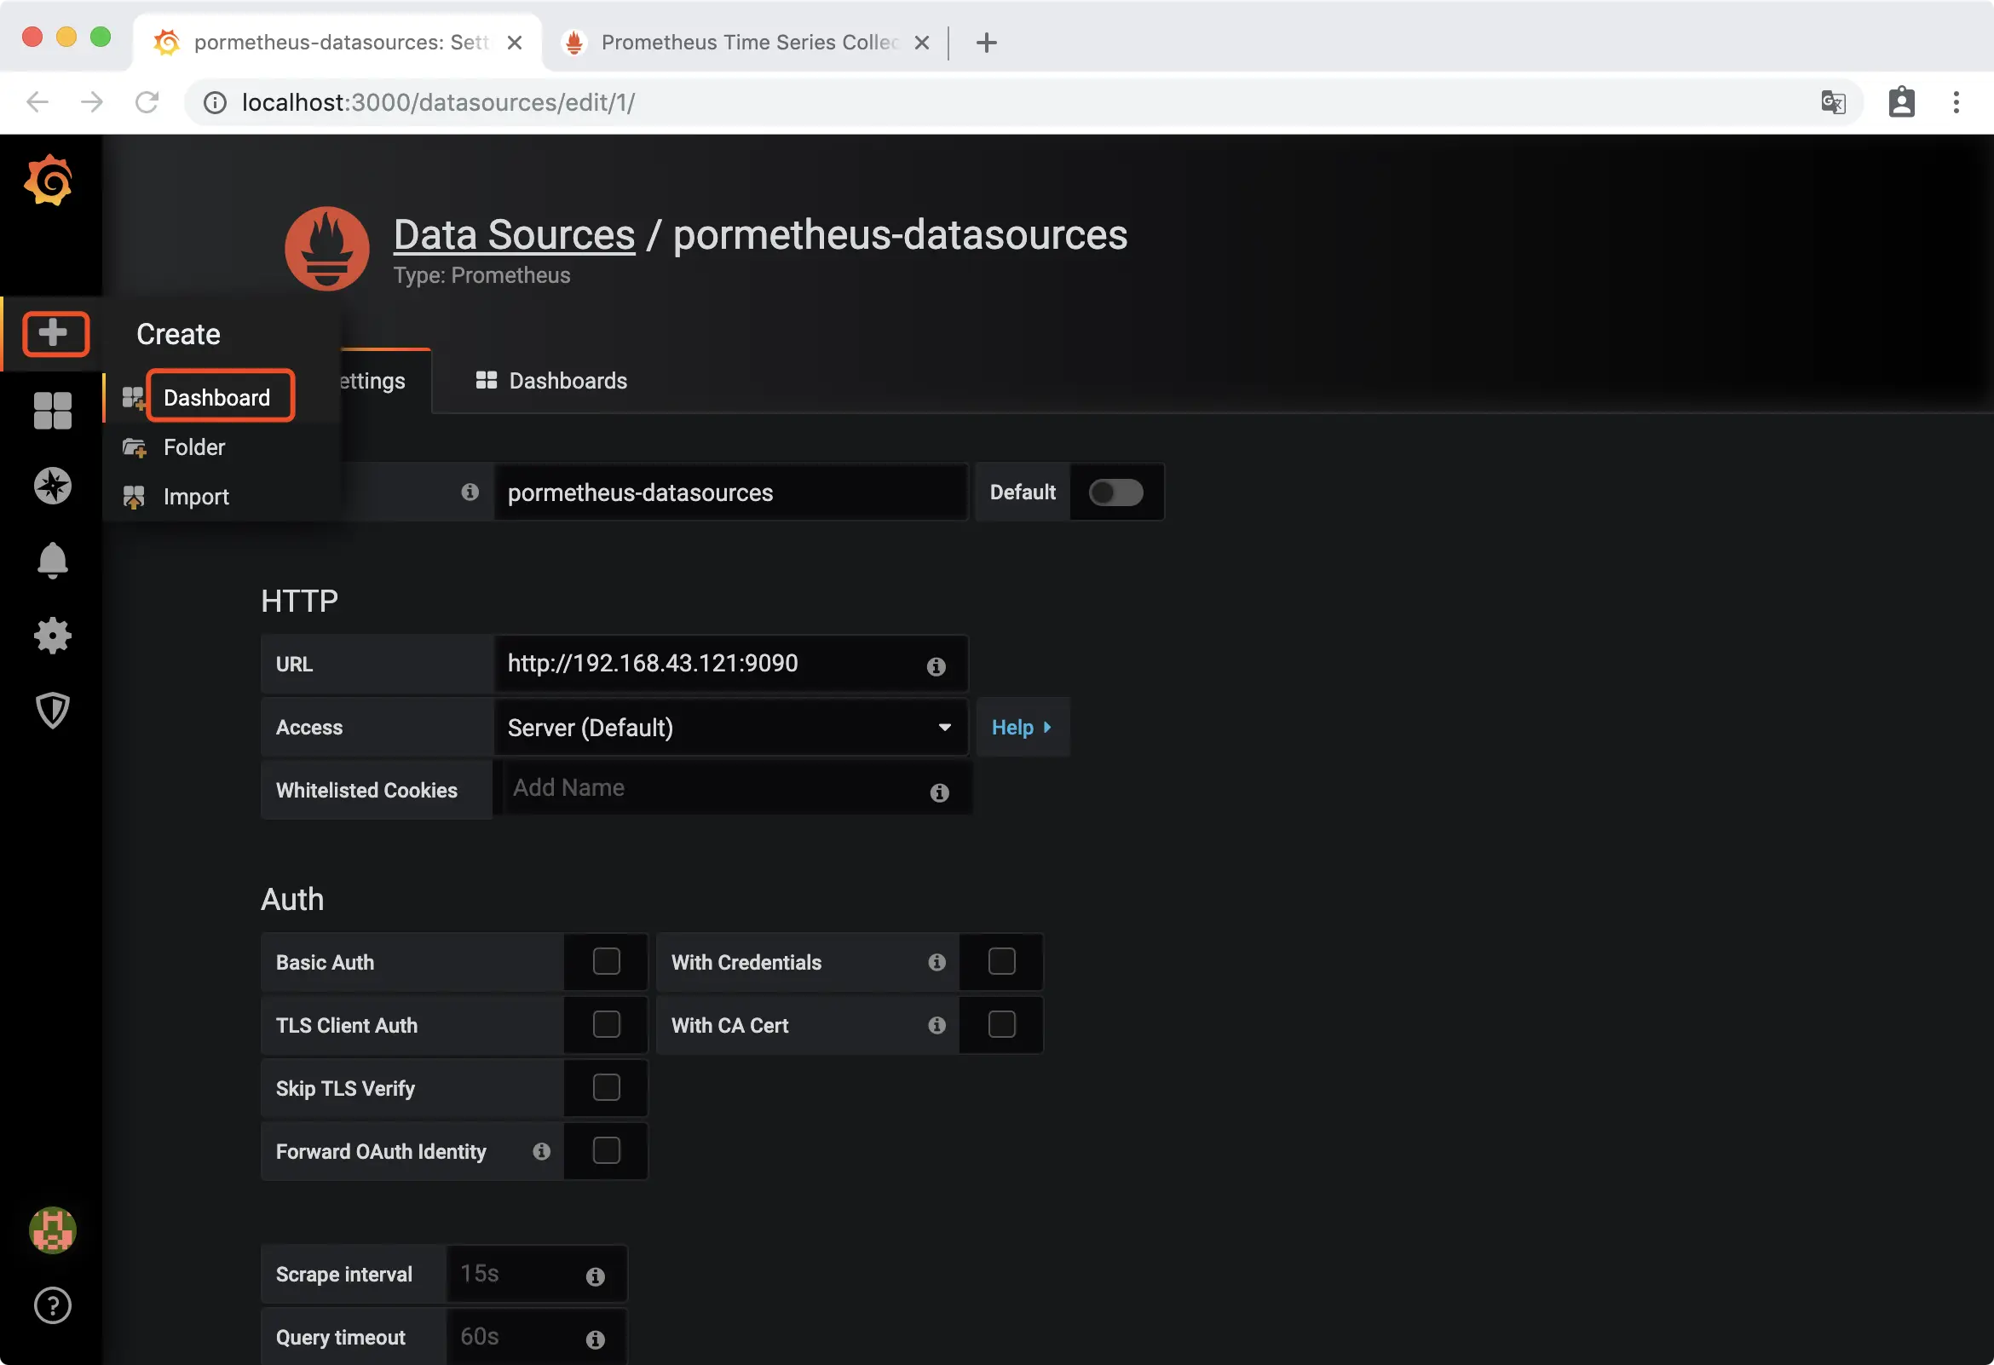Click the Scrape interval info icon

(596, 1276)
